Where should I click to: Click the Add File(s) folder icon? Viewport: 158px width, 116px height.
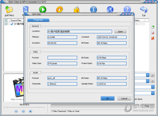click(9, 9)
